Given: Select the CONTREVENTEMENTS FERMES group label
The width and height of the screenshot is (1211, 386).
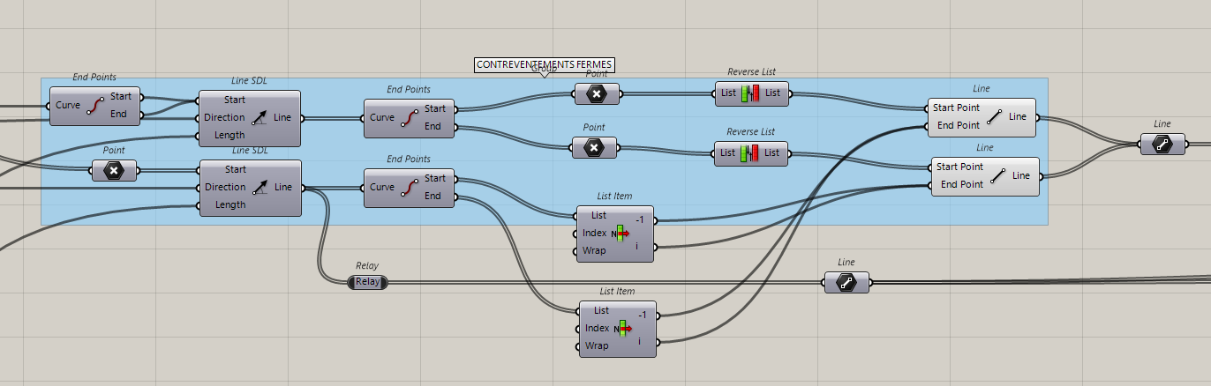Looking at the screenshot, I should point(544,64).
